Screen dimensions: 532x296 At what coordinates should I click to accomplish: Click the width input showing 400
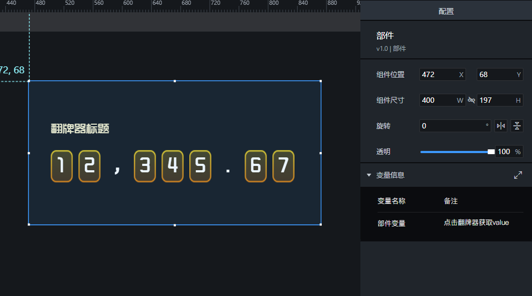[437, 100]
